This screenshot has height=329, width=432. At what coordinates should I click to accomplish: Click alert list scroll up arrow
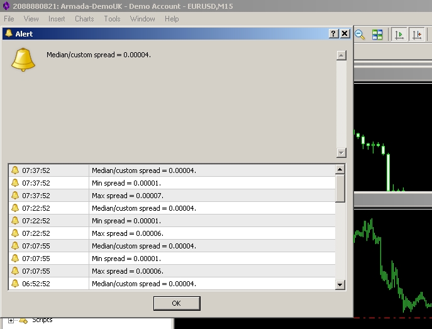(x=340, y=169)
